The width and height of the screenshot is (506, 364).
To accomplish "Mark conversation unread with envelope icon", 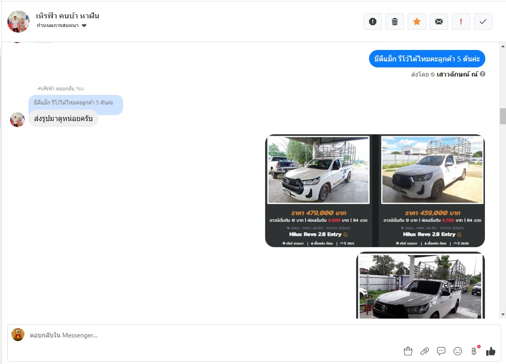I will (439, 22).
